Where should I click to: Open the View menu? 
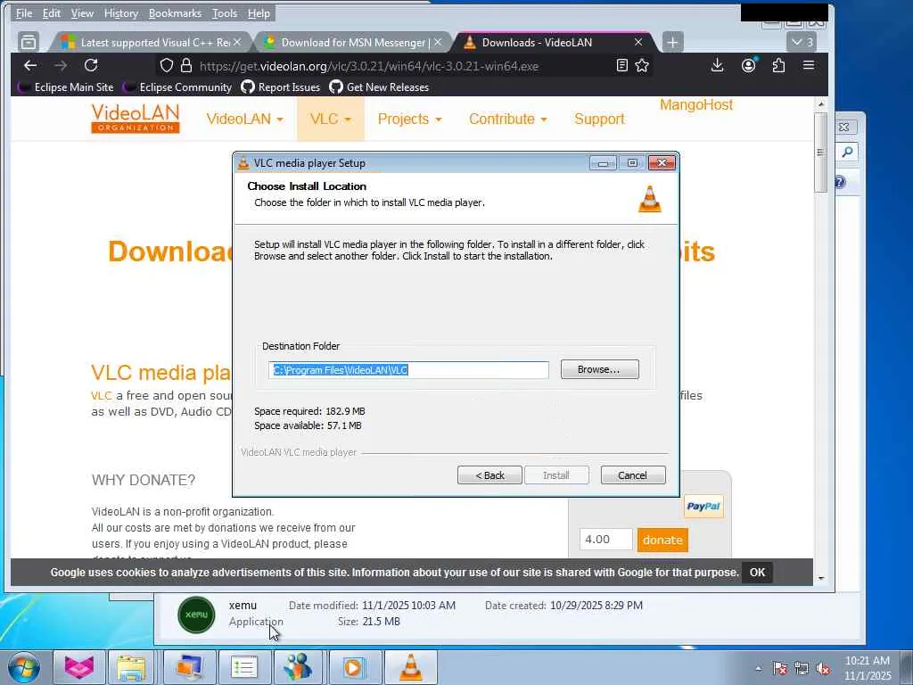point(82,12)
